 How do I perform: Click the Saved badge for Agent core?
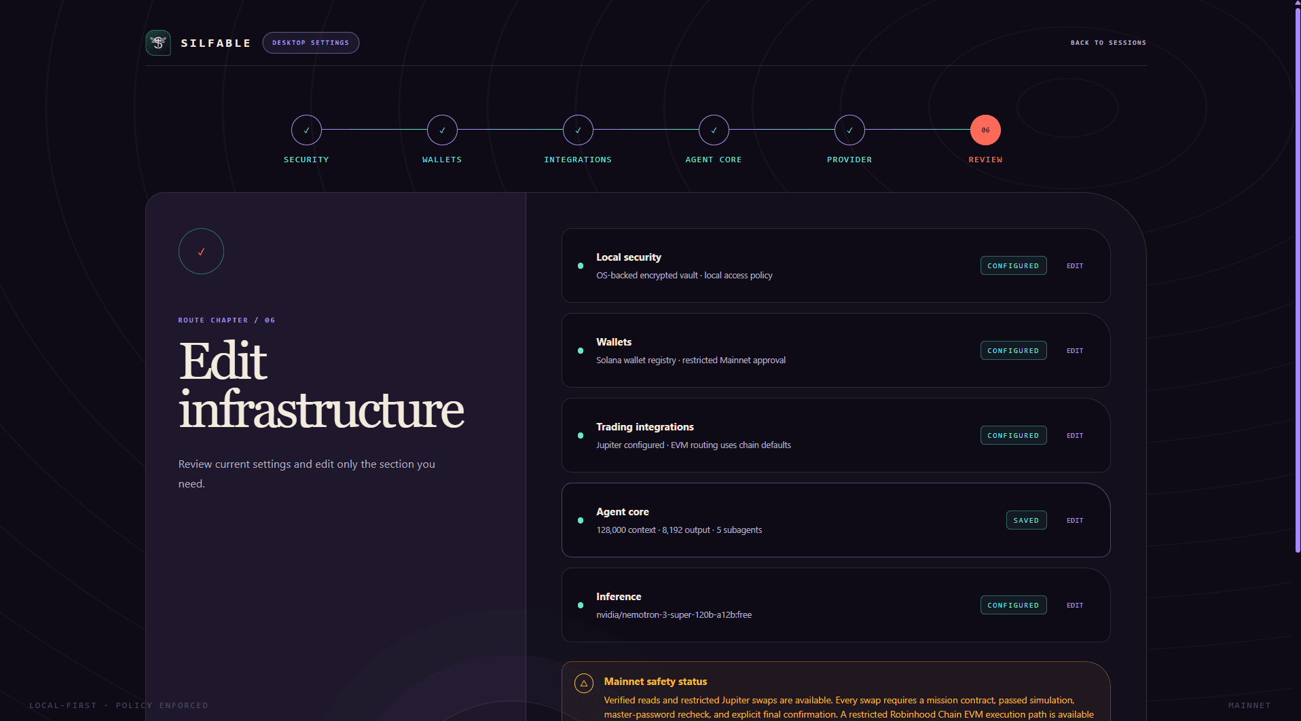[1026, 520]
